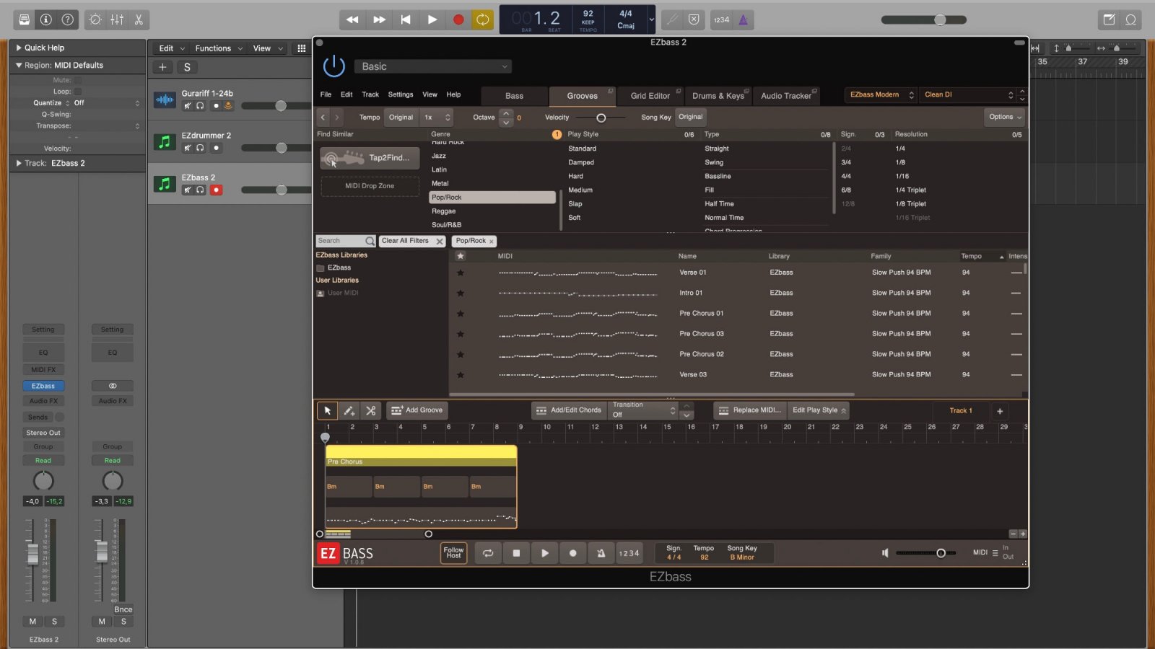Click the EZbass metronome icon
Image resolution: width=1155 pixels, height=649 pixels.
(601, 553)
